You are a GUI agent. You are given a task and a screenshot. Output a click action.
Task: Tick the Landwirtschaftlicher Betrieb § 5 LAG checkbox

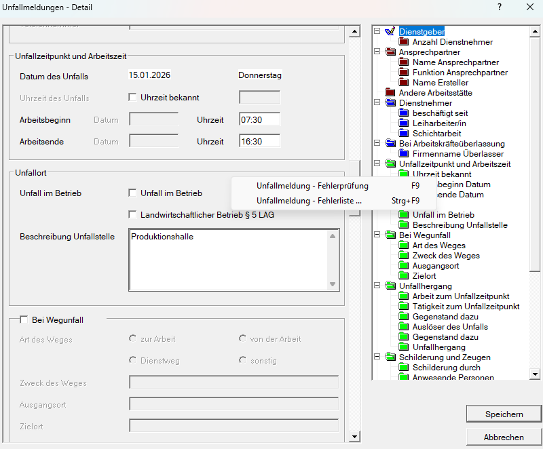click(x=133, y=215)
